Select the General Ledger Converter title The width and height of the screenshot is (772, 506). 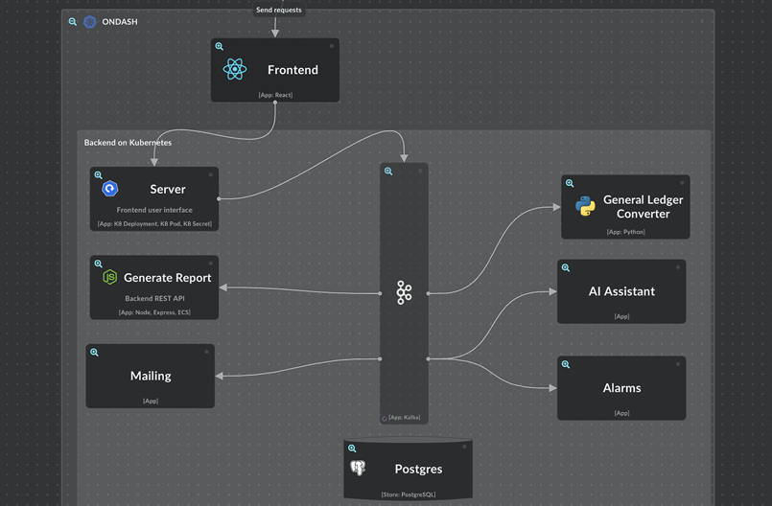[643, 207]
